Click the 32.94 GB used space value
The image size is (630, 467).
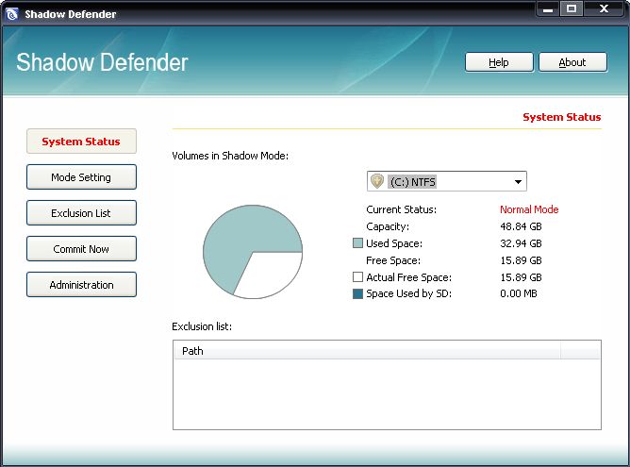point(521,243)
